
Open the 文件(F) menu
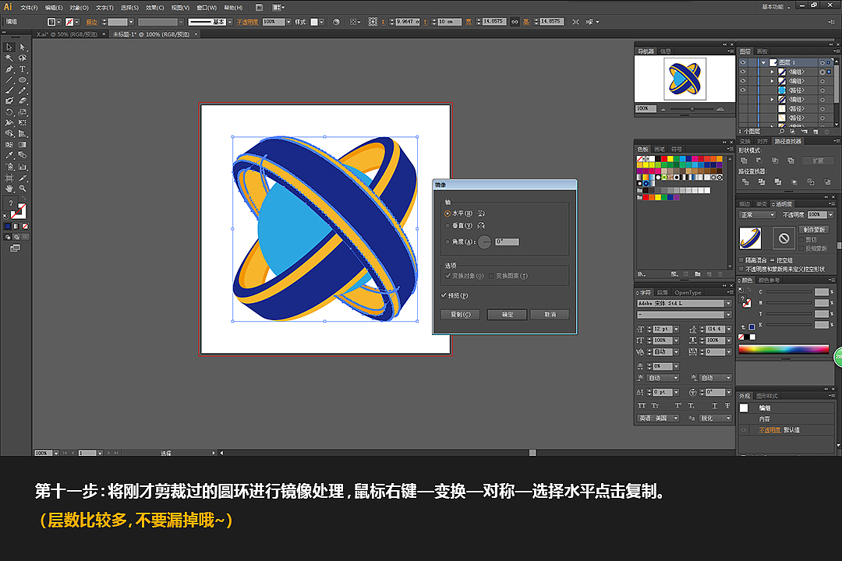pos(29,8)
